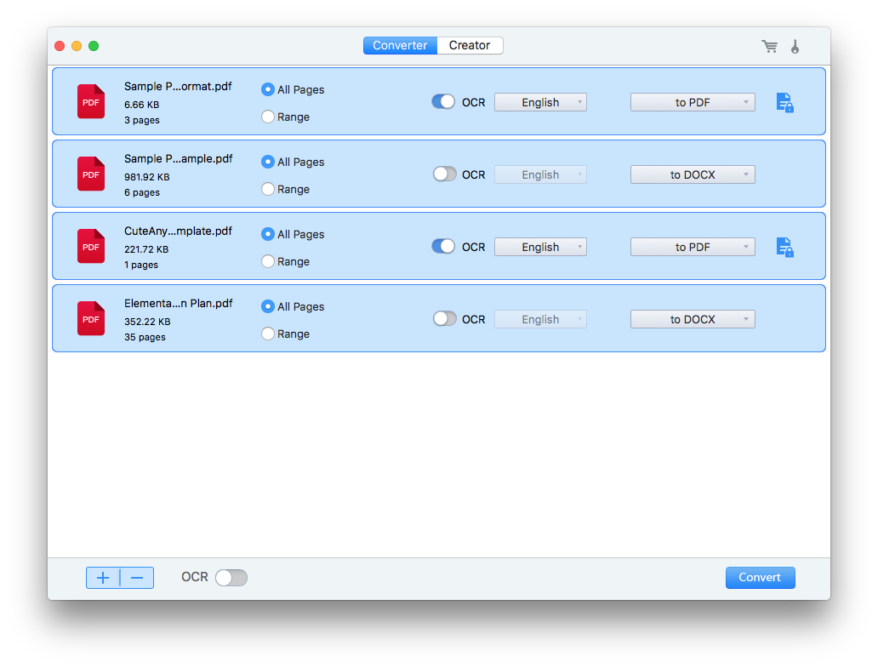This screenshot has width=878, height=668.
Task: Toggle the global OCR switch at the bottom
Action: click(x=231, y=577)
